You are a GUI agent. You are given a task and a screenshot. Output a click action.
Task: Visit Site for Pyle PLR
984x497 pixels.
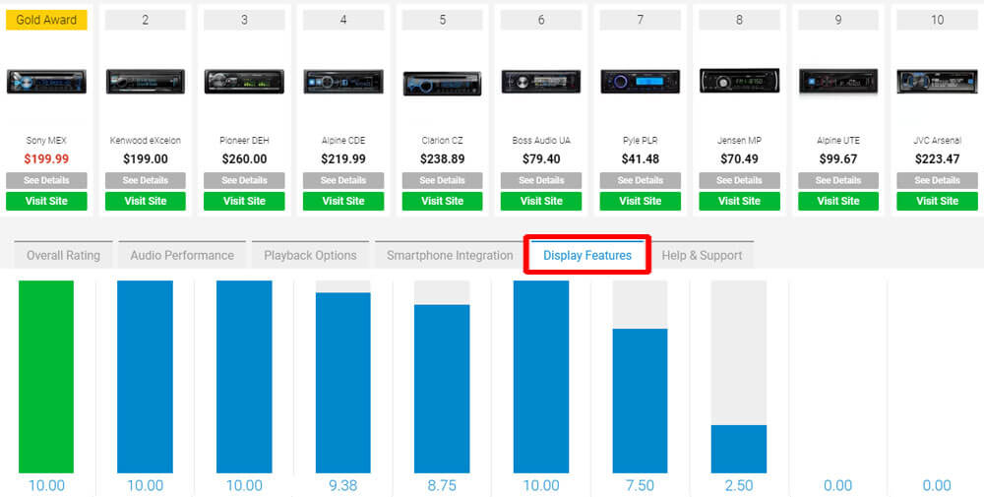641,202
